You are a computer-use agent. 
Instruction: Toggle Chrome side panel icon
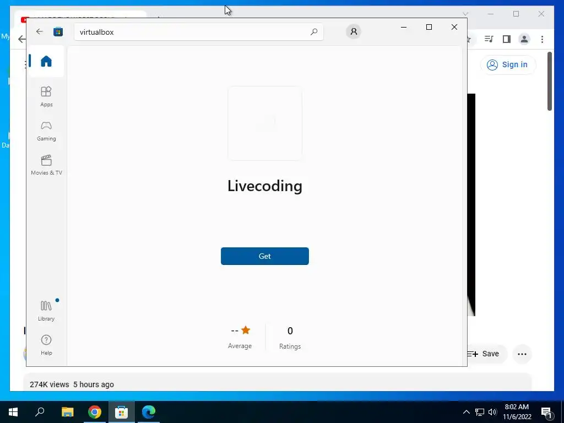point(507,39)
